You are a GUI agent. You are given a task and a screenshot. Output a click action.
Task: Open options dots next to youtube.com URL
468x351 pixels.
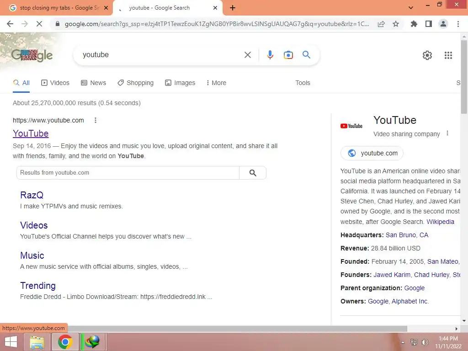pyautogui.click(x=96, y=120)
